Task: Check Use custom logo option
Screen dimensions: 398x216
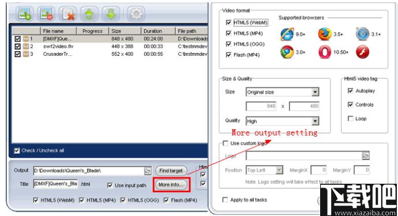Action: click(x=225, y=143)
